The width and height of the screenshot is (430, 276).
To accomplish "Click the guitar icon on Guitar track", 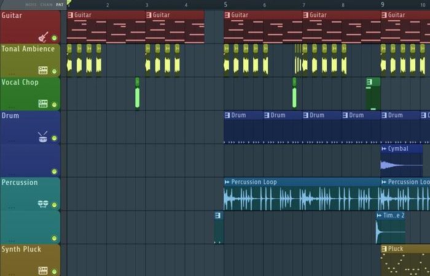I will point(43,37).
